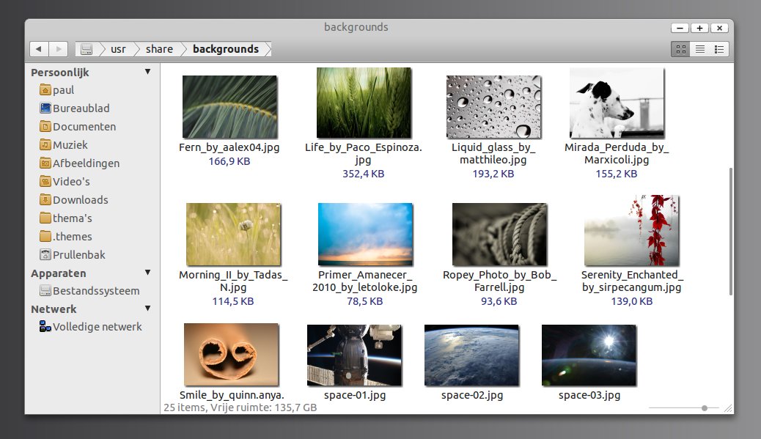Select Ropey_Photo_by_Bob_Farrell.jpg thumbnail
761x439 pixels.
pos(499,235)
